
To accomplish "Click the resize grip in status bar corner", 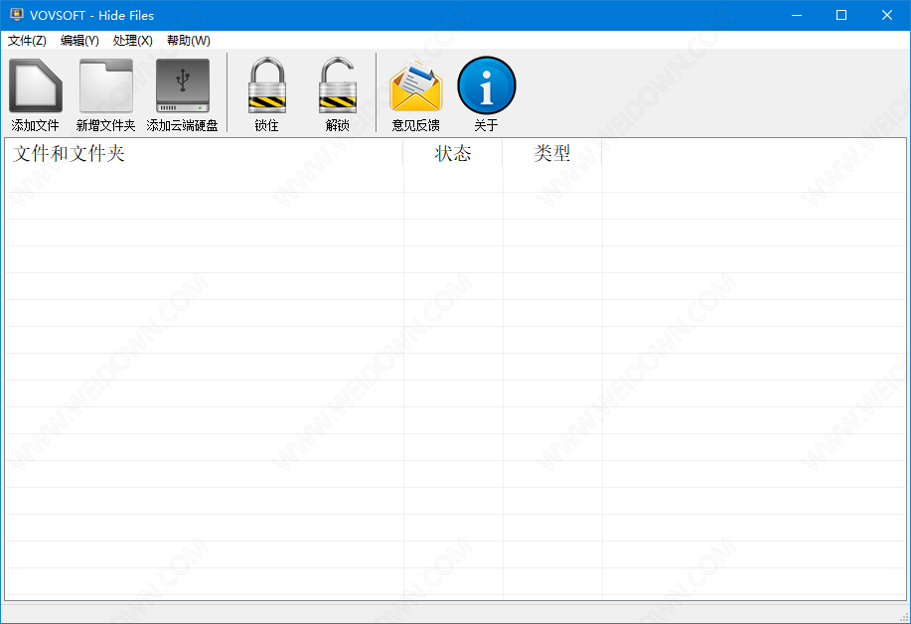I will [x=904, y=617].
